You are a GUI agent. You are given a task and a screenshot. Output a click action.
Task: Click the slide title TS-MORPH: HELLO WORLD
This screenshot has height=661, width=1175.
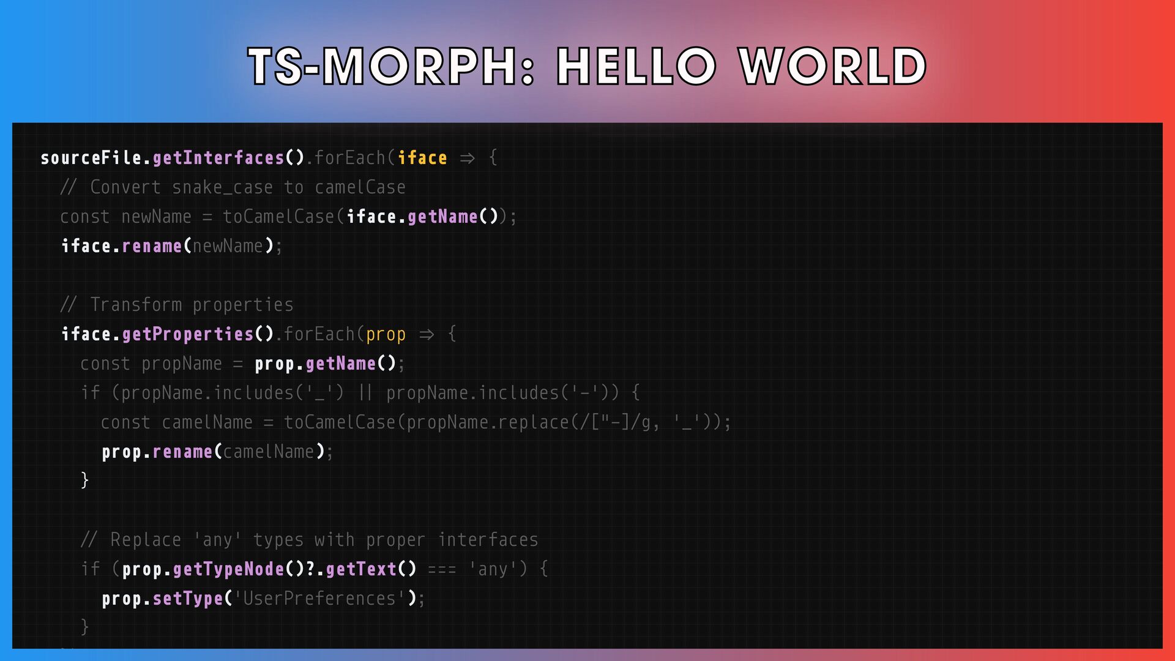pos(586,66)
